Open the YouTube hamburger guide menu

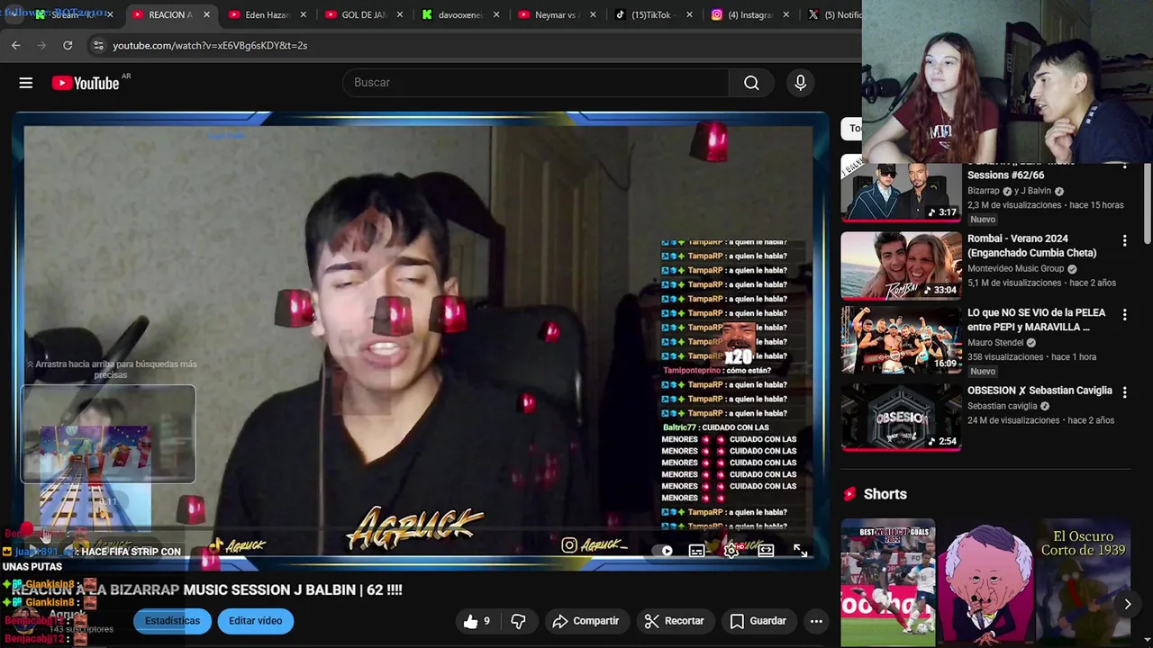(x=26, y=83)
